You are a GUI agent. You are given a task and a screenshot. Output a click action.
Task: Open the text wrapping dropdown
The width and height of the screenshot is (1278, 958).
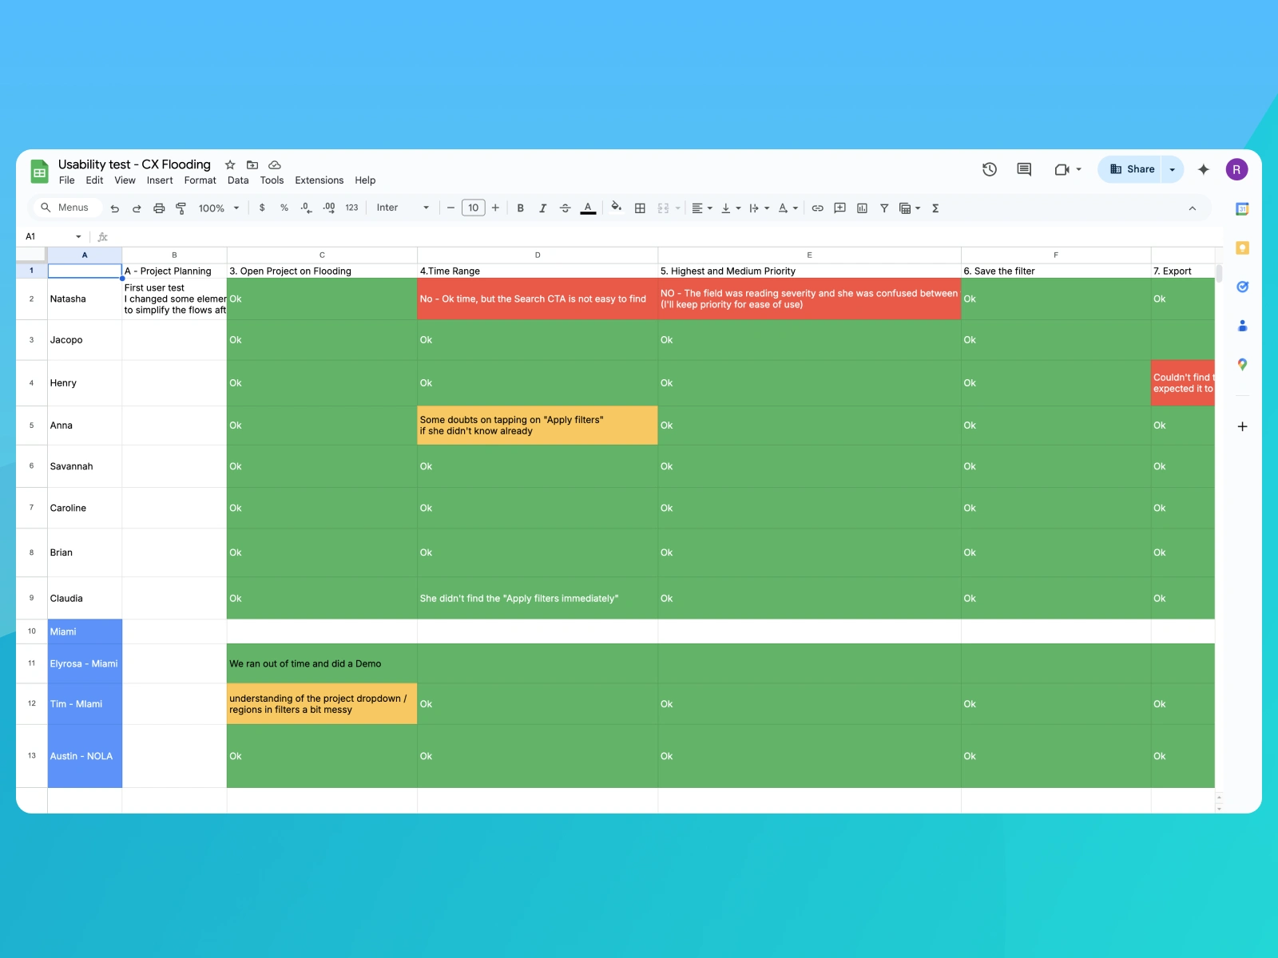click(x=759, y=208)
